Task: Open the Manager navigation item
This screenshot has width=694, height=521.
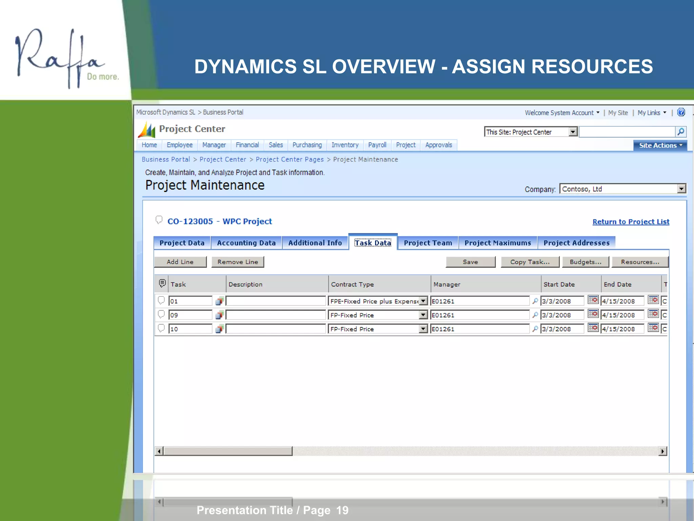Action: point(214,145)
